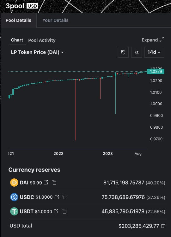This screenshot has width=171, height=237.
Task: Copy DAI contract address icon
Action: click(x=54, y=183)
